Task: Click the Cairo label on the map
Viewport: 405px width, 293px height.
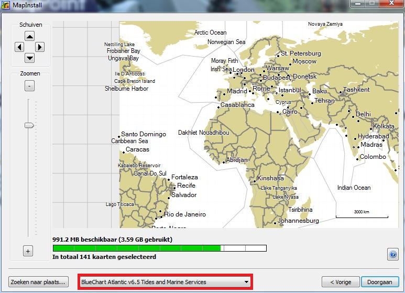Action: coord(290,112)
